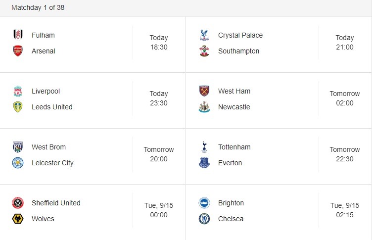
Task: Select the Chelsea club crest
Action: 204,219
